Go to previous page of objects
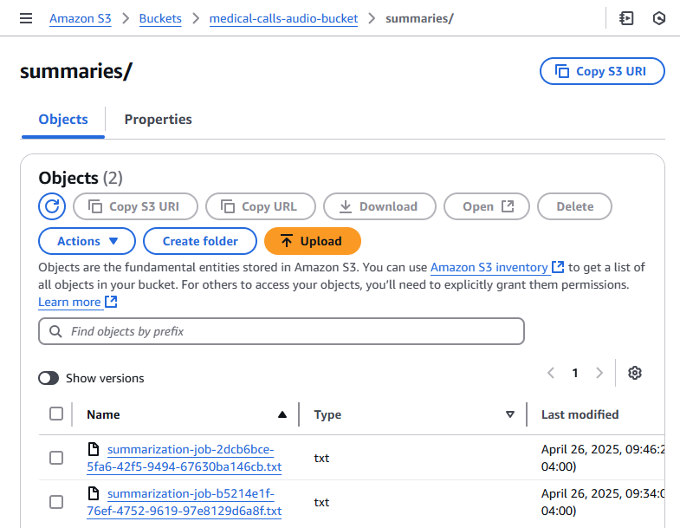The width and height of the screenshot is (680, 528). (551, 373)
